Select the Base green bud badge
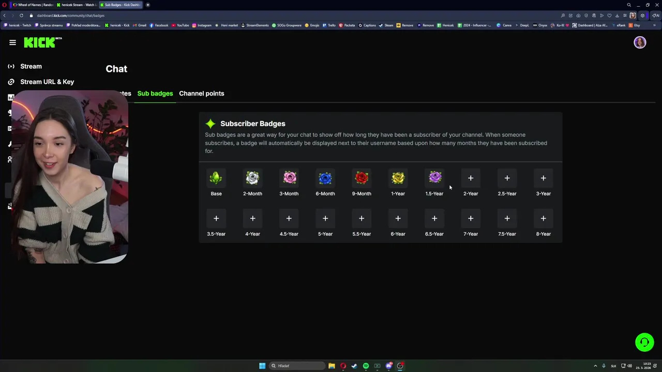 (x=216, y=178)
